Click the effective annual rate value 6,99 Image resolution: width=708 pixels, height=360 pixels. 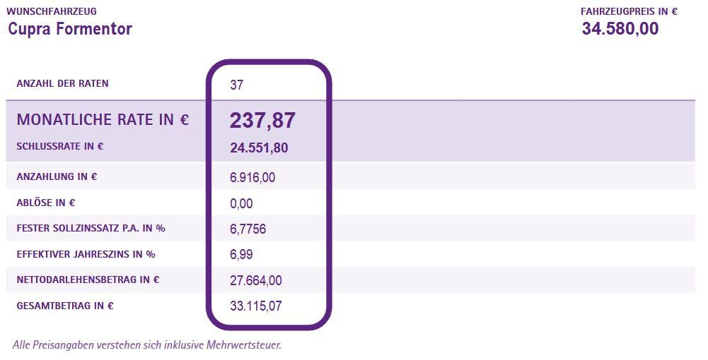point(241,254)
